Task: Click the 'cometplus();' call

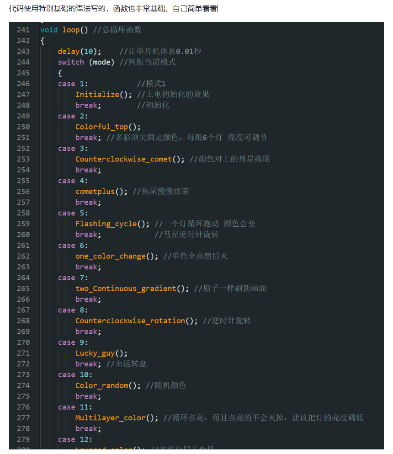Action: [x=101, y=192]
